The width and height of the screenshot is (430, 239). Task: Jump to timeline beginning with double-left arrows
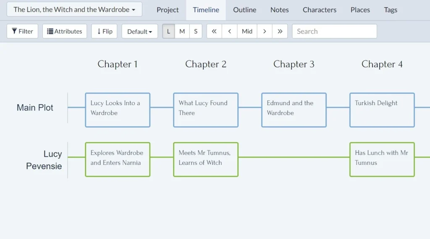[214, 31]
